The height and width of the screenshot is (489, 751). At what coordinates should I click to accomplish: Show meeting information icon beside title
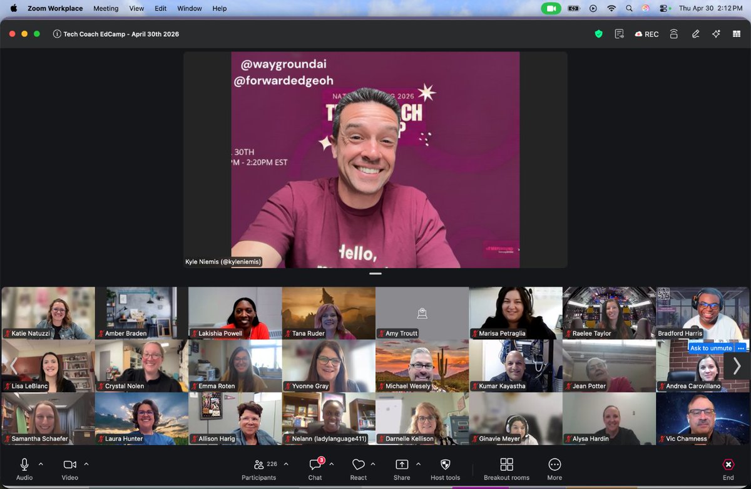[57, 34]
